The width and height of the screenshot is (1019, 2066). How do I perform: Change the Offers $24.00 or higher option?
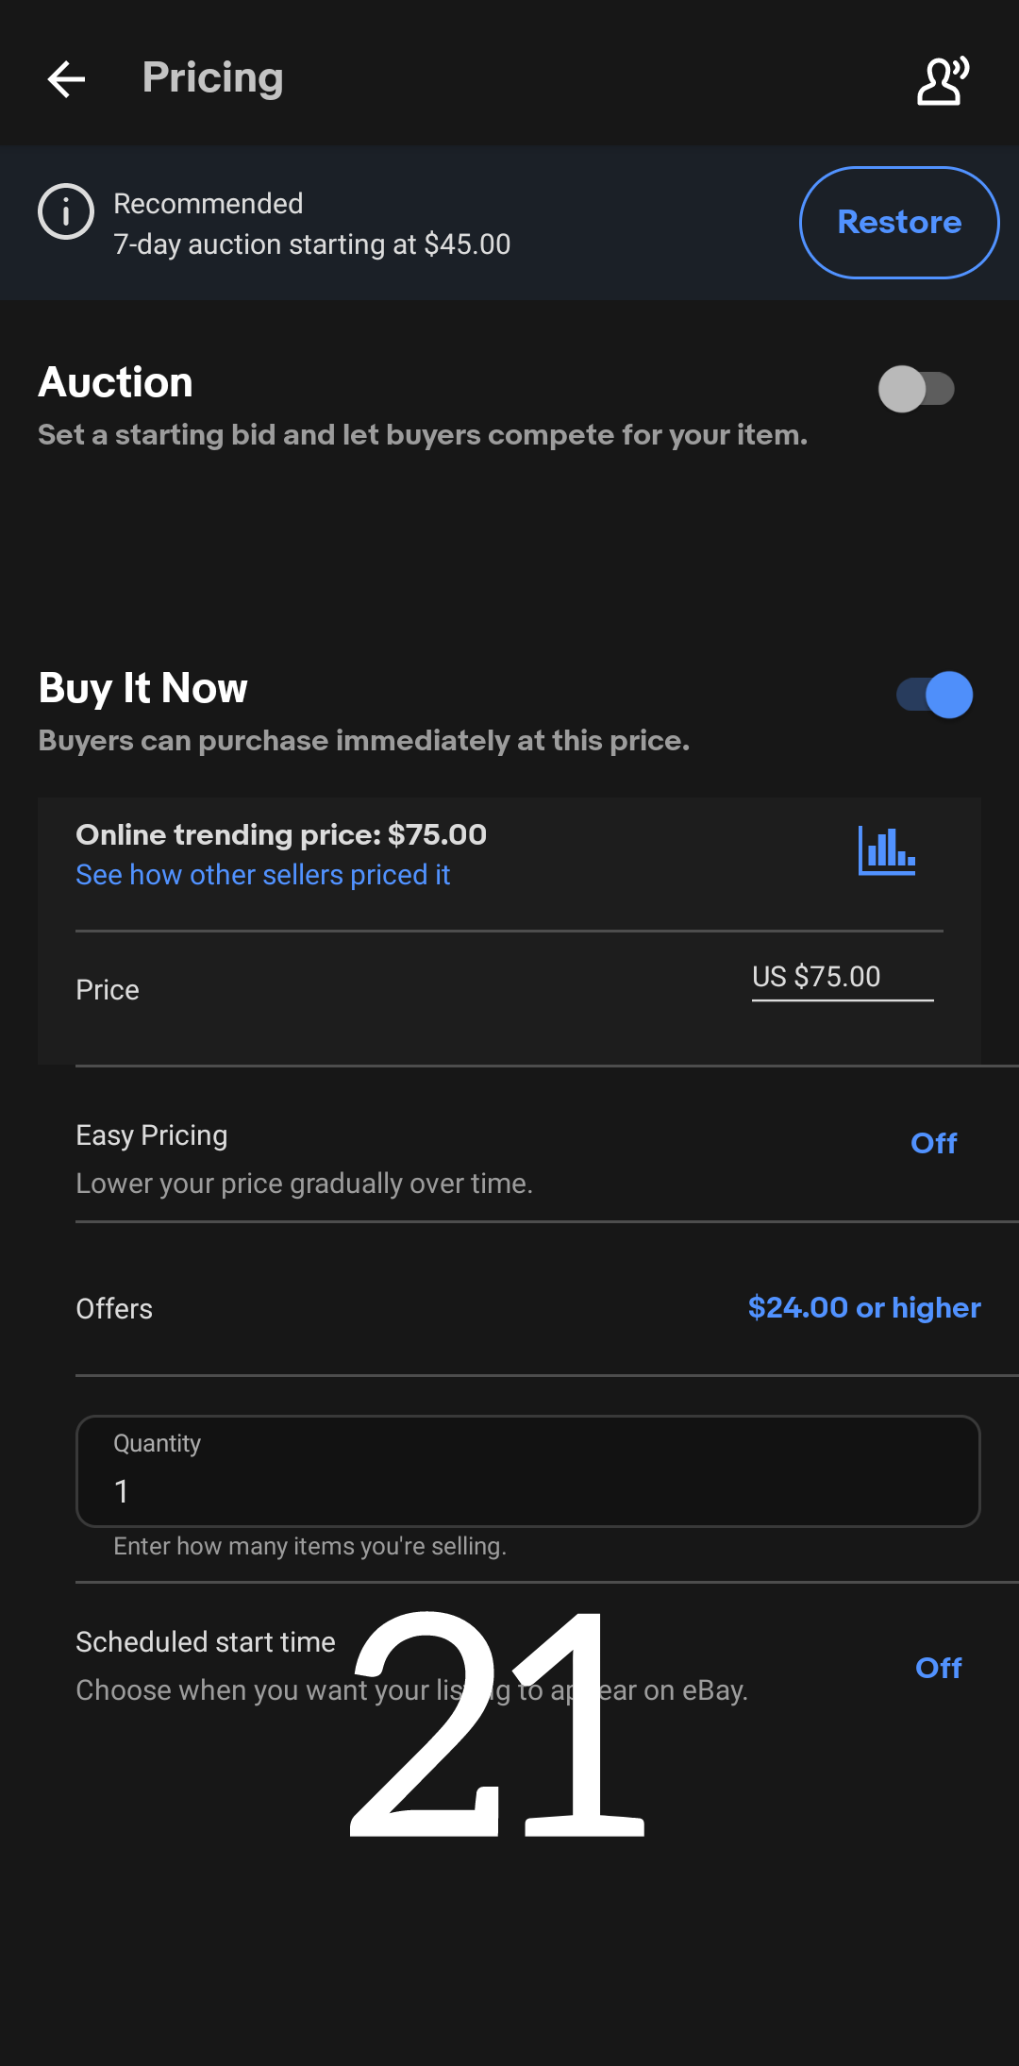(x=863, y=1307)
